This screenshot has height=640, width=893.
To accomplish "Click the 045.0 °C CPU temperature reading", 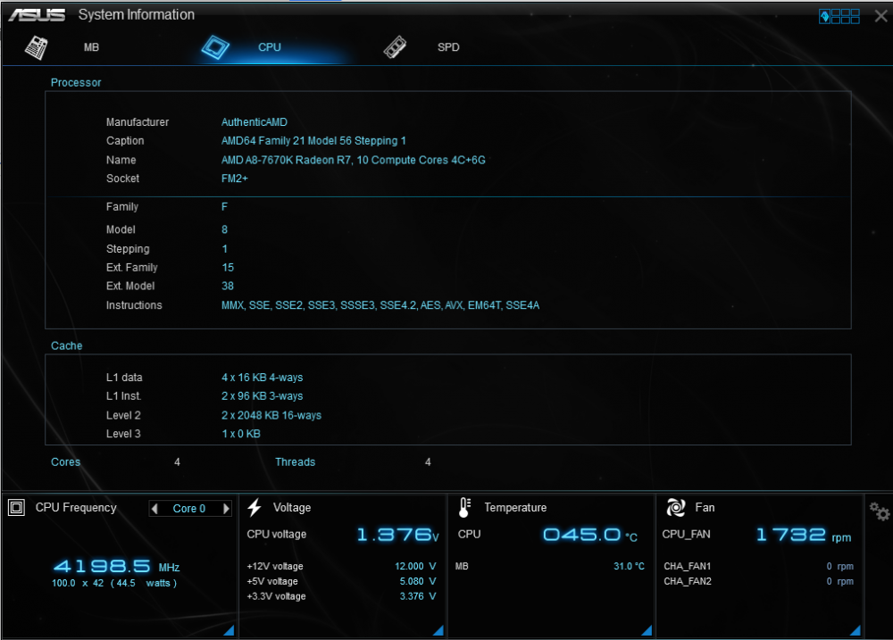I will (x=590, y=535).
